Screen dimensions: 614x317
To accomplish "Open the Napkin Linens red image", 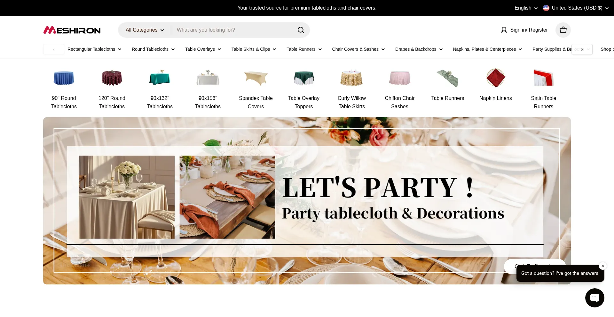I will click(496, 78).
